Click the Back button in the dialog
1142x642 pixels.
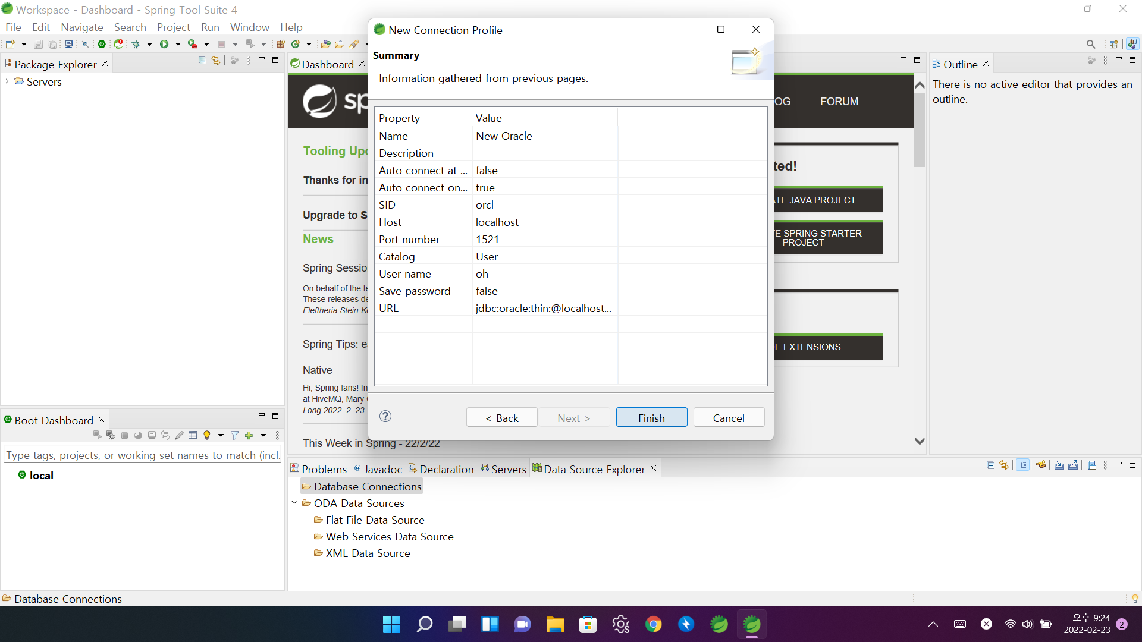coord(502,418)
